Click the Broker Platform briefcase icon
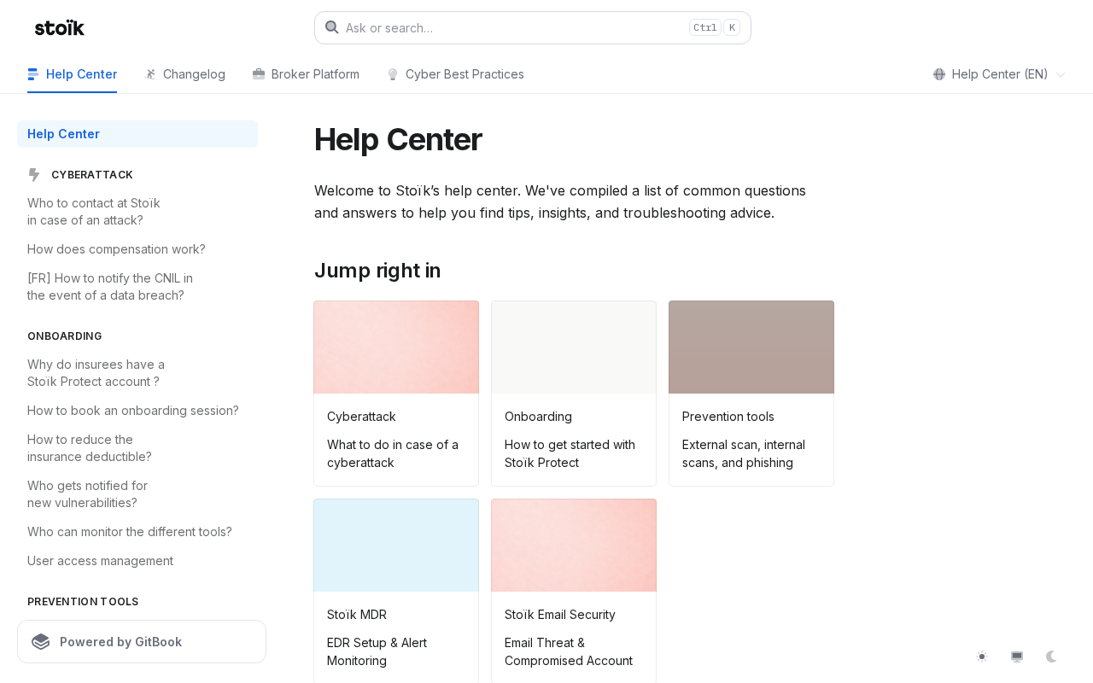Screen dimensions: 1093x683 pyautogui.click(x=259, y=74)
